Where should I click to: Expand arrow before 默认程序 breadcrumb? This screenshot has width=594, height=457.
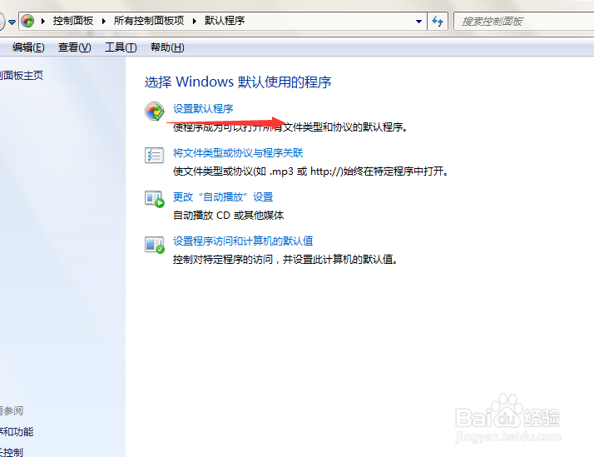[x=195, y=21]
